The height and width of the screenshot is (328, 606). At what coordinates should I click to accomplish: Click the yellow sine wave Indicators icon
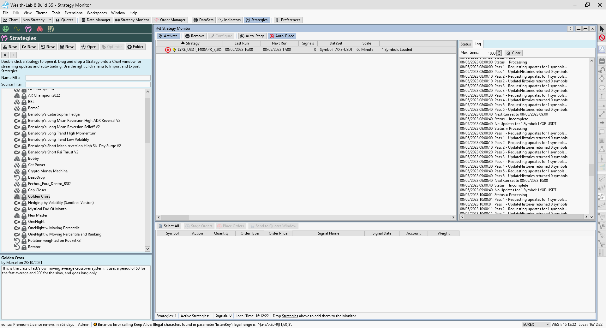coord(17,29)
